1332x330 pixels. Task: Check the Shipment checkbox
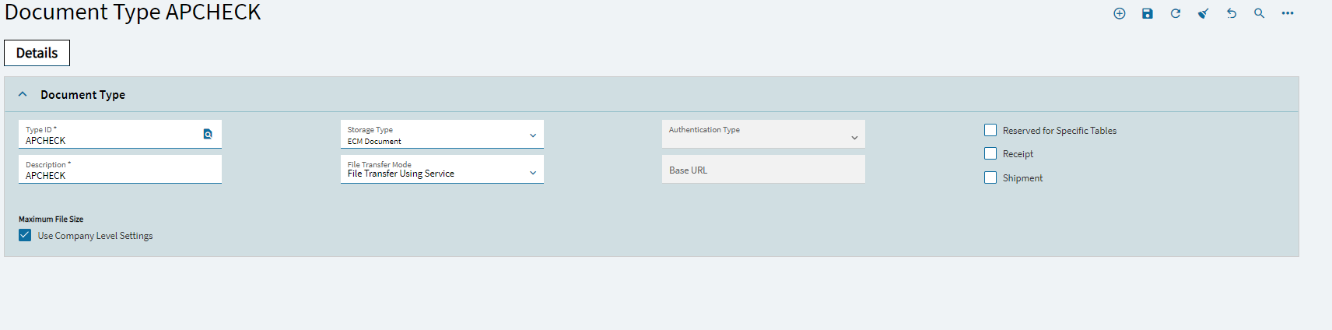click(990, 177)
